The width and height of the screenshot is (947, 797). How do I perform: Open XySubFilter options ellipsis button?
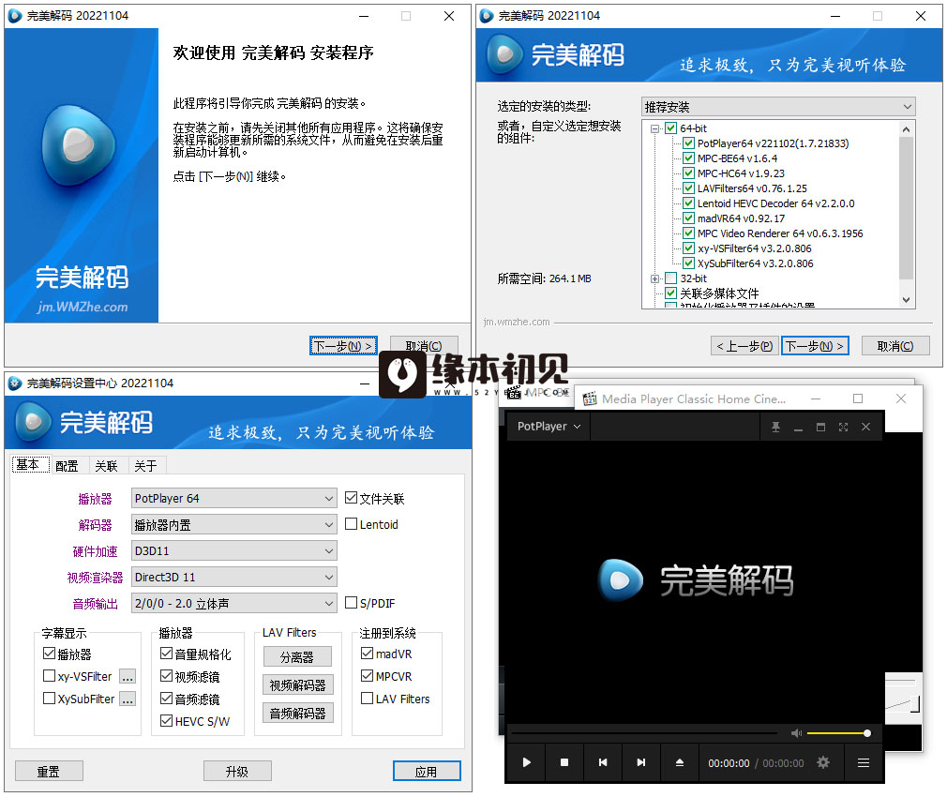(127, 699)
